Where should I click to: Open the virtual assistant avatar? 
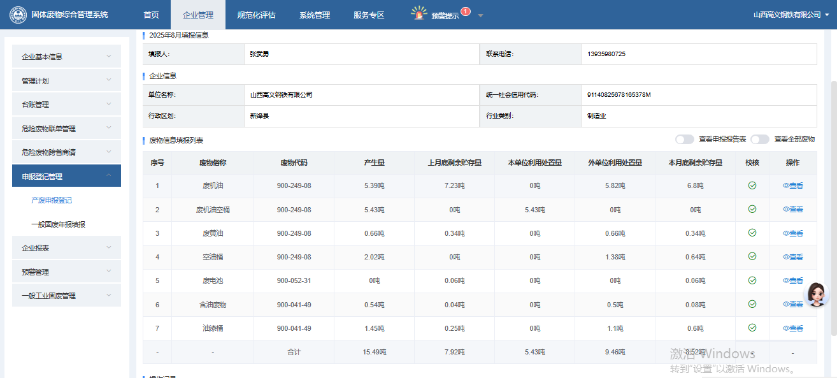point(817,294)
